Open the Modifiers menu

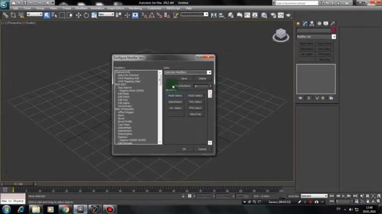(81, 8)
